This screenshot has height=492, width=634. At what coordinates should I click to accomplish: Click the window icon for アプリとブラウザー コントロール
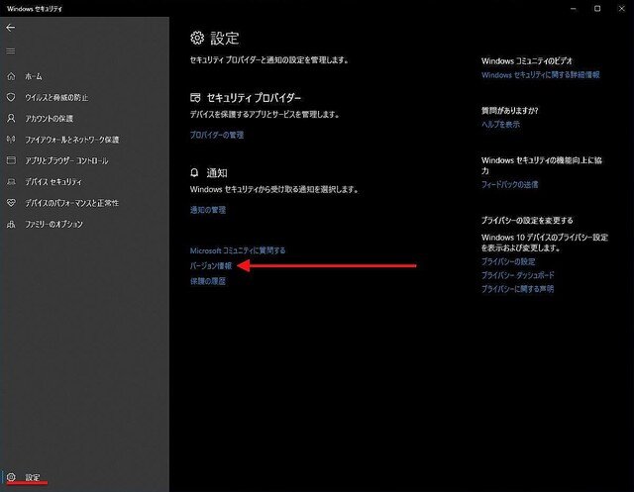11,160
